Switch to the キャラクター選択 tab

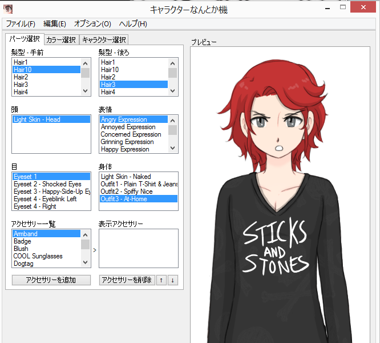(x=104, y=39)
